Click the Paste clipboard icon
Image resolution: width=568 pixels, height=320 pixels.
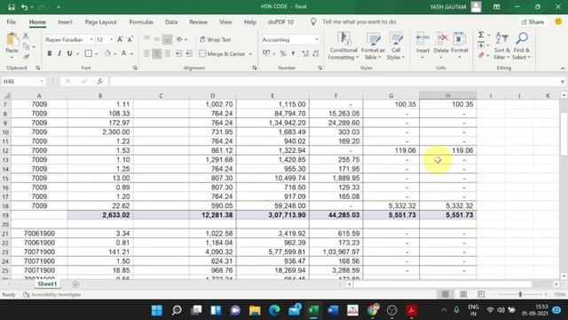click(x=12, y=40)
